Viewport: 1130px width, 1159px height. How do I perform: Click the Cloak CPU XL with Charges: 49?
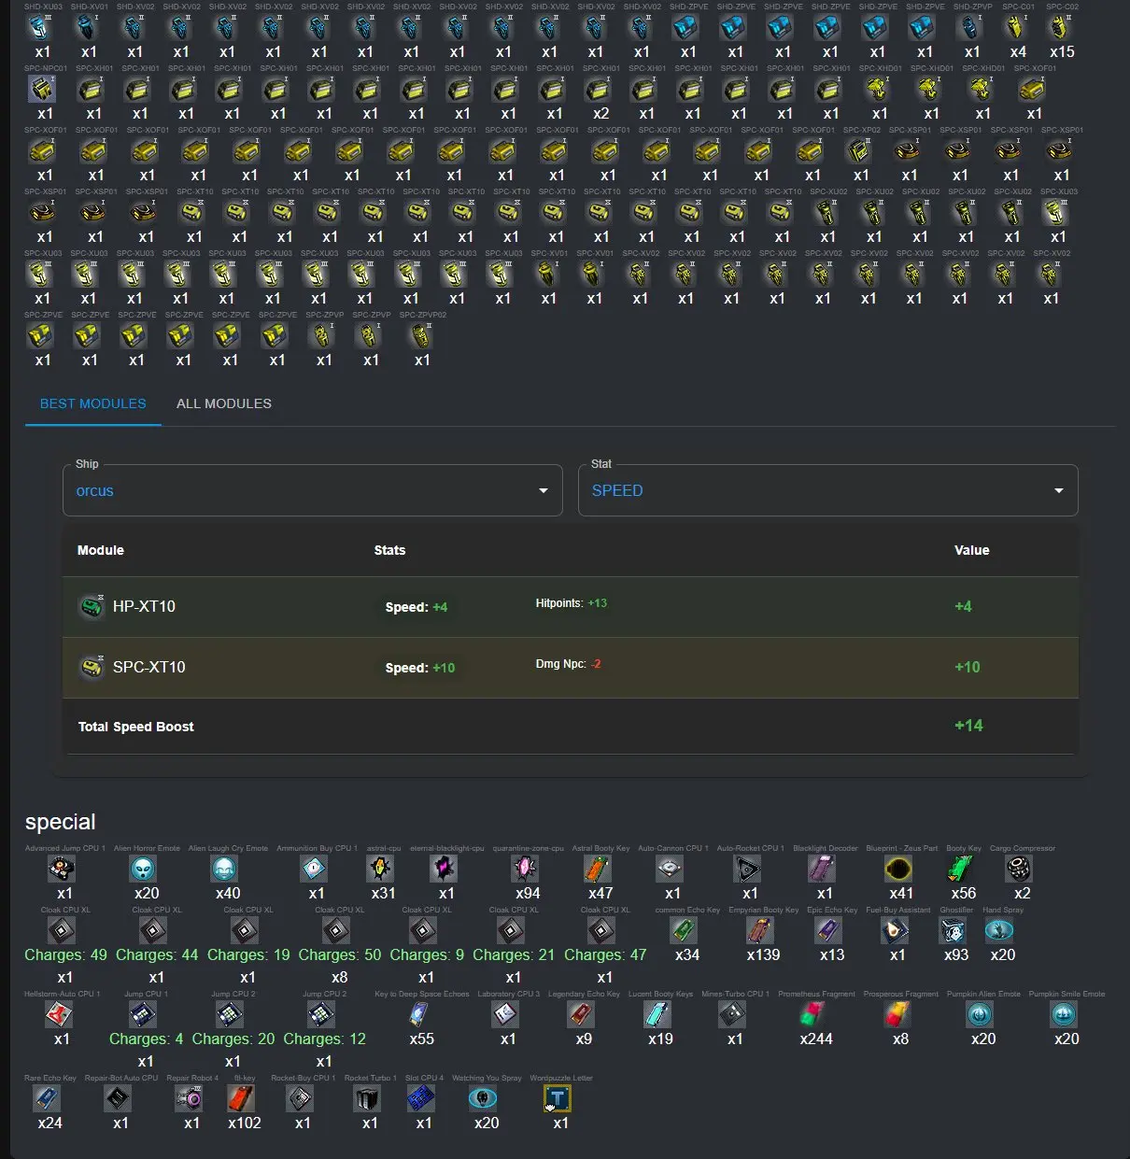pyautogui.click(x=62, y=931)
